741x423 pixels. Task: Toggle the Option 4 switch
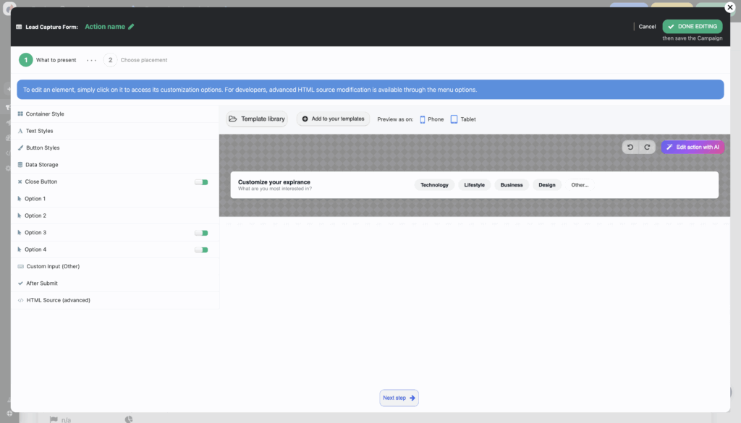click(201, 249)
